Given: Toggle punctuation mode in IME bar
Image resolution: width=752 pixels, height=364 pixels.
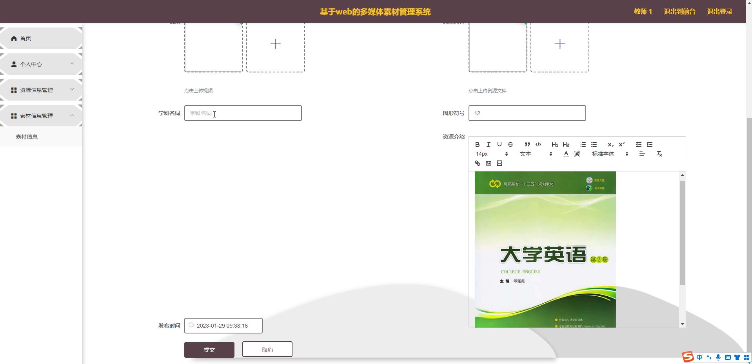Looking at the screenshot, I should tap(709, 357).
